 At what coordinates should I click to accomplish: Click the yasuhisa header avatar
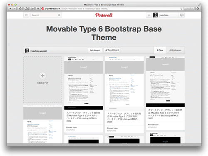pos(156,15)
